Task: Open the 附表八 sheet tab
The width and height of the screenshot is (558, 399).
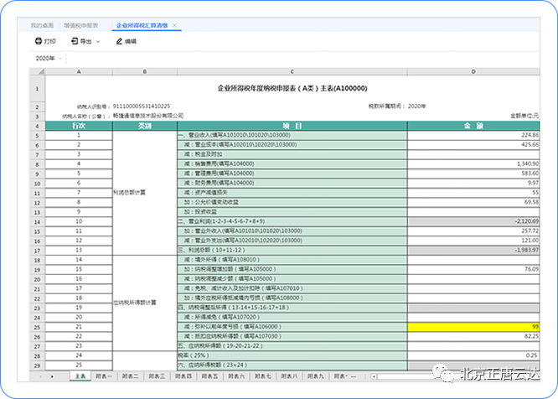Action: pos(289,376)
